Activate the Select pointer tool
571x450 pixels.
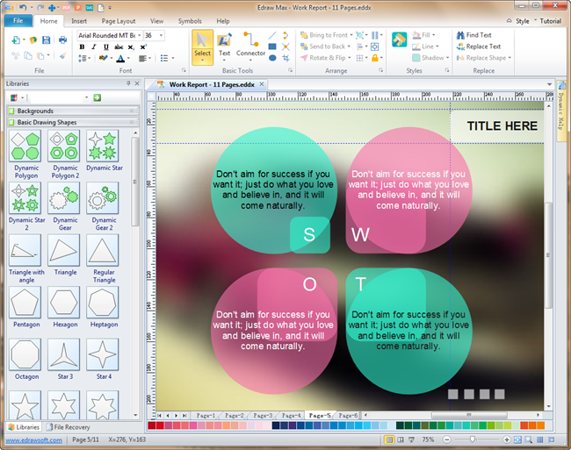coord(202,45)
